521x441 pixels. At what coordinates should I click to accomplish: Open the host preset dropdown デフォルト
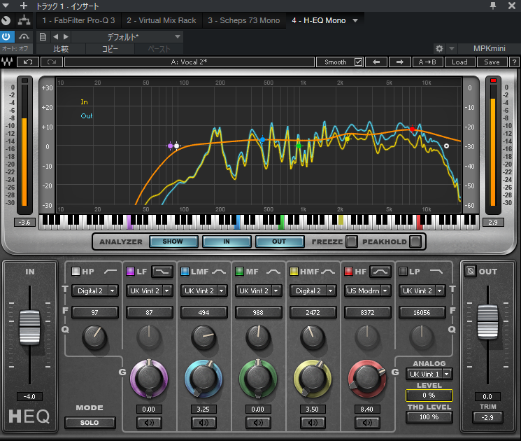coord(127,36)
